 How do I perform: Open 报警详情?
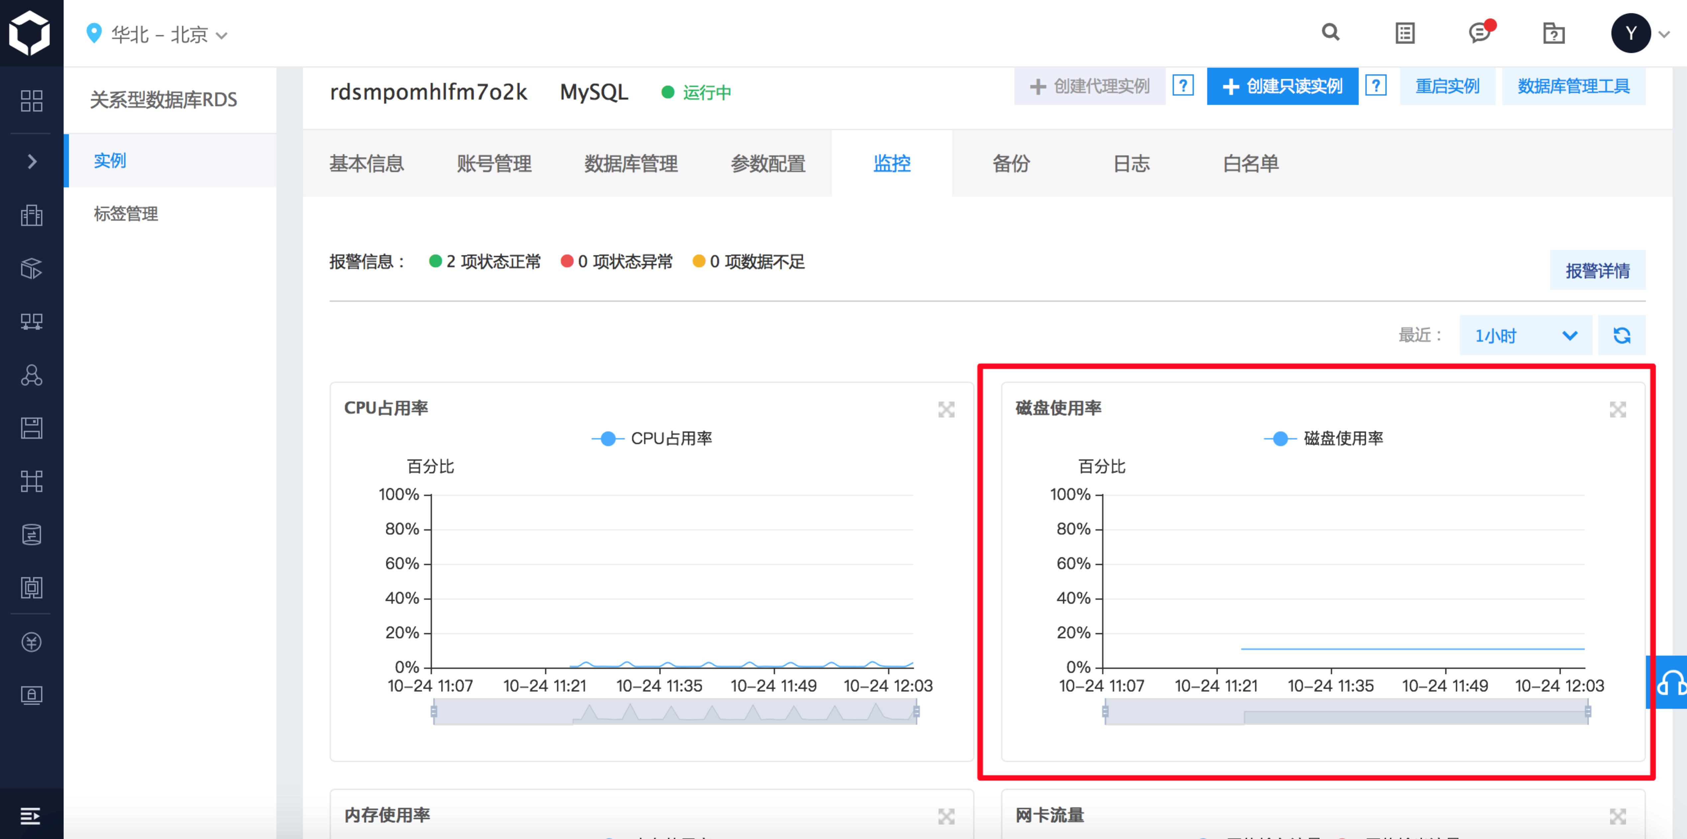click(x=1597, y=270)
